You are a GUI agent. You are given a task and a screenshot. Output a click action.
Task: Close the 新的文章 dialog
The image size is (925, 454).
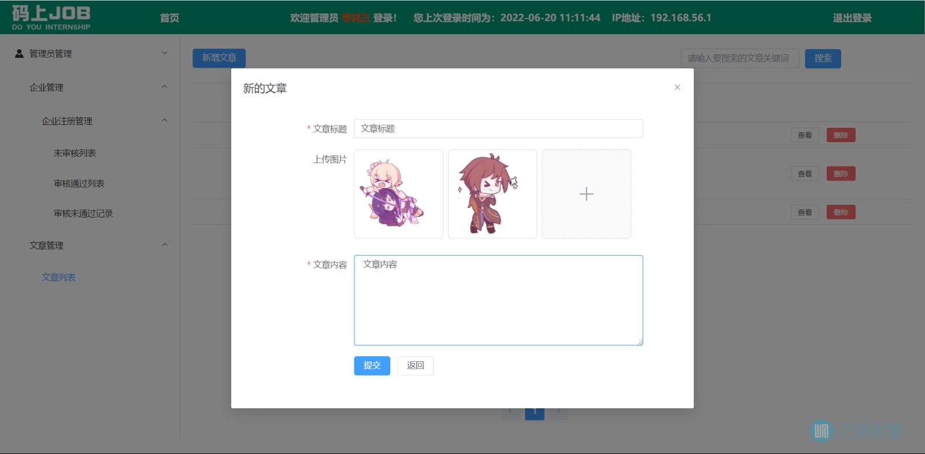coord(677,87)
